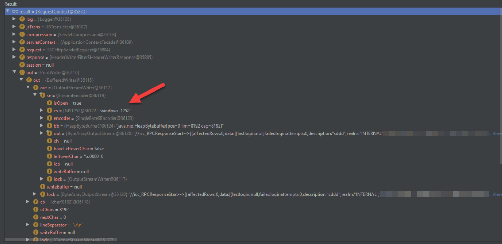Select the haveLeftoverChar = false row
This screenshot has width=502, height=244.
(x=79, y=149)
